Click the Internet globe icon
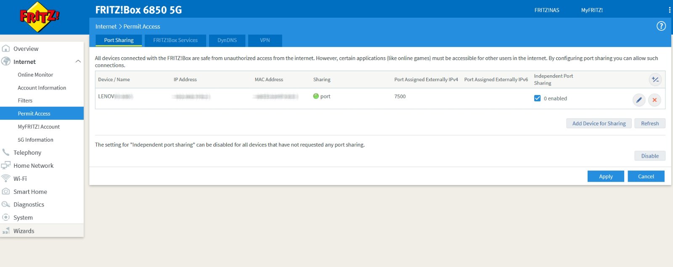673x267 pixels. coord(6,61)
